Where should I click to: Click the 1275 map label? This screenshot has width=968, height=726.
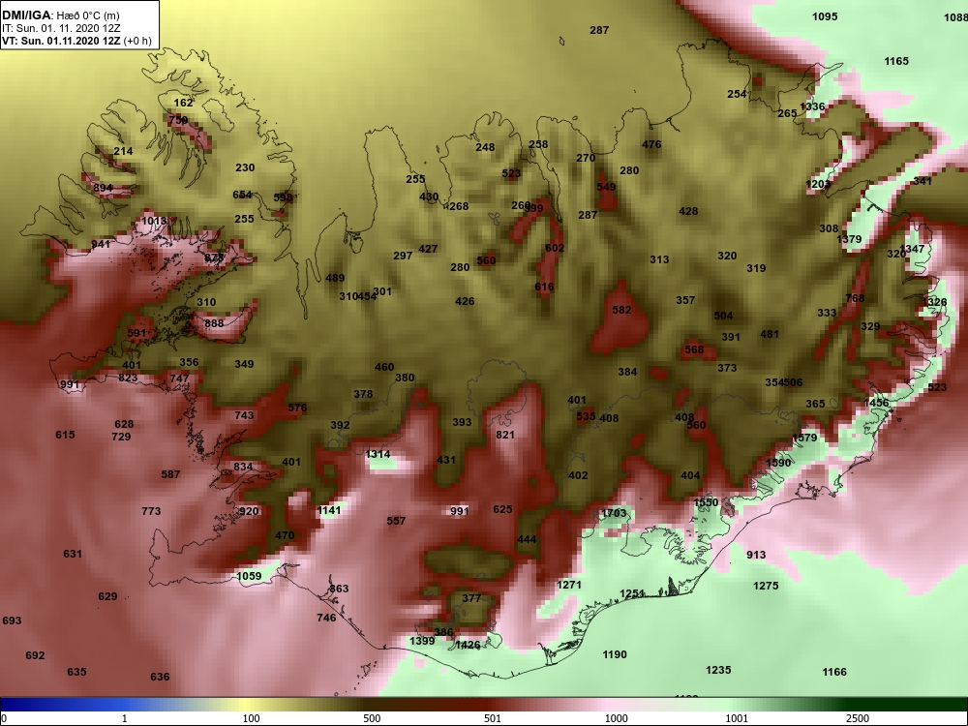766,586
